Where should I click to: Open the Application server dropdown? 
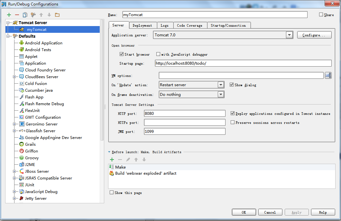[x=289, y=35]
